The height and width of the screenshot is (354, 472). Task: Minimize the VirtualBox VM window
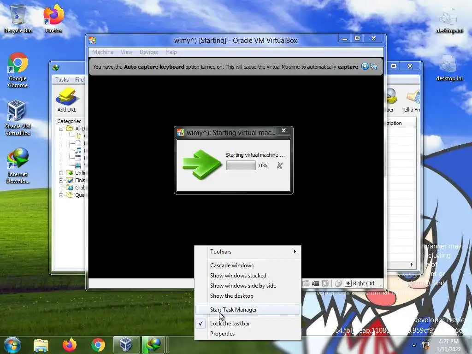pyautogui.click(x=345, y=38)
